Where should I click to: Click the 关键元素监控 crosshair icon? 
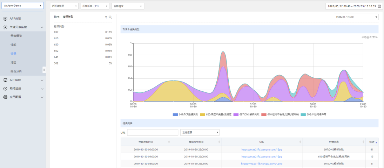pyautogui.click(x=5, y=27)
